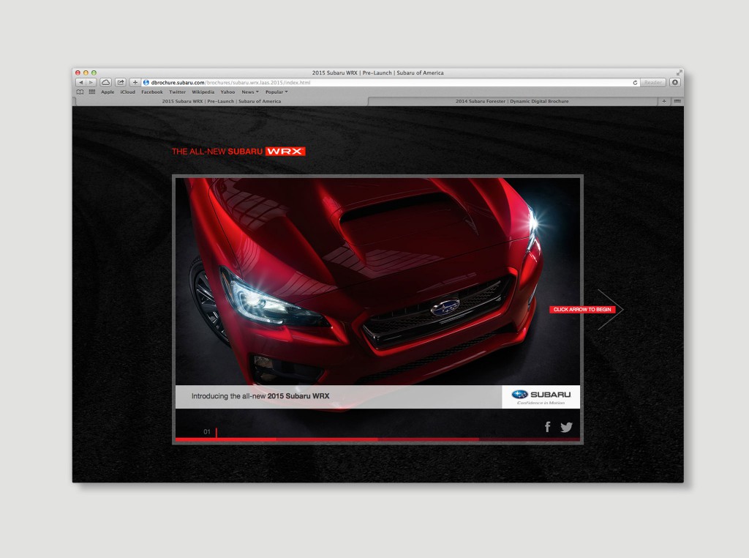Open the Facebook bookmark
Image resolution: width=749 pixels, height=558 pixels.
(x=152, y=92)
